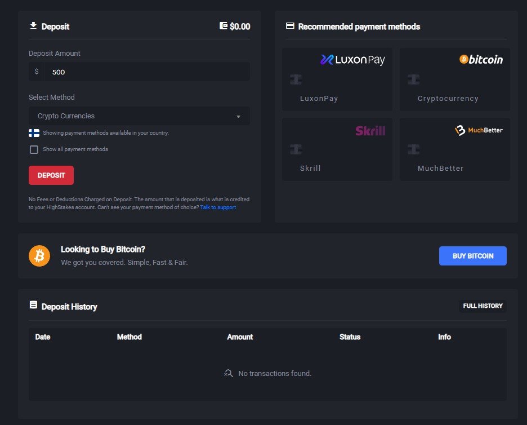Click the Deposit History list icon

[x=33, y=305]
